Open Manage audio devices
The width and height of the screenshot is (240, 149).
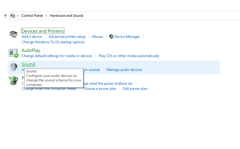(x=124, y=70)
